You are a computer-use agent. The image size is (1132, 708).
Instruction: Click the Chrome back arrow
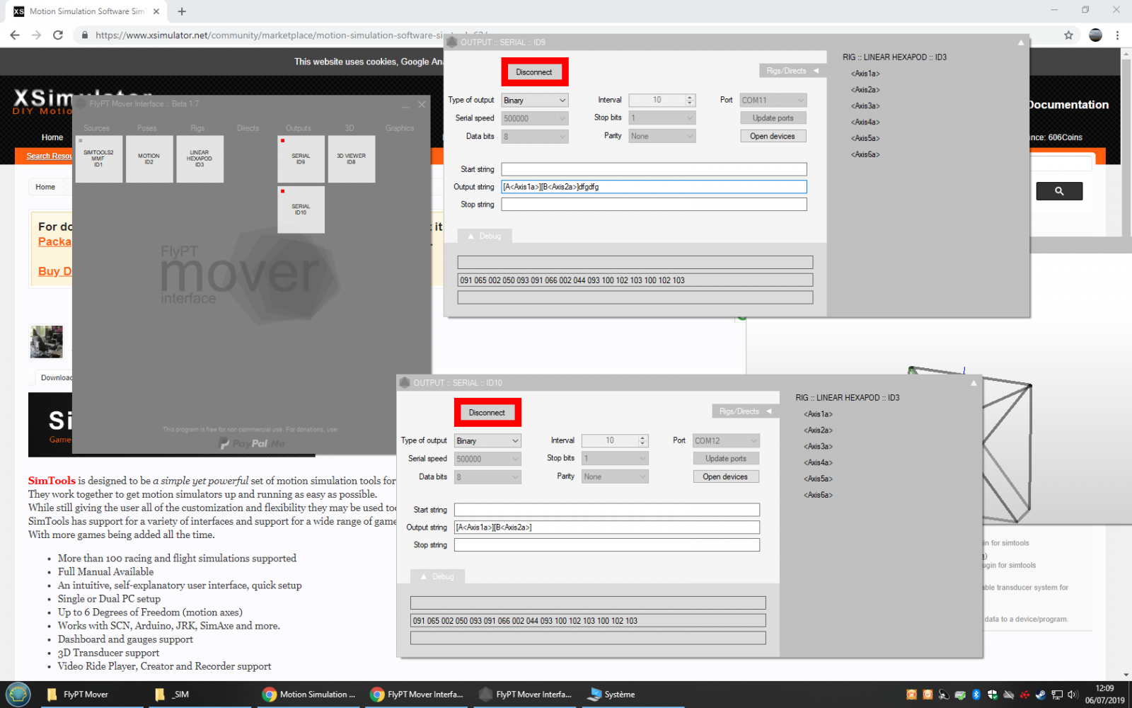click(x=15, y=35)
